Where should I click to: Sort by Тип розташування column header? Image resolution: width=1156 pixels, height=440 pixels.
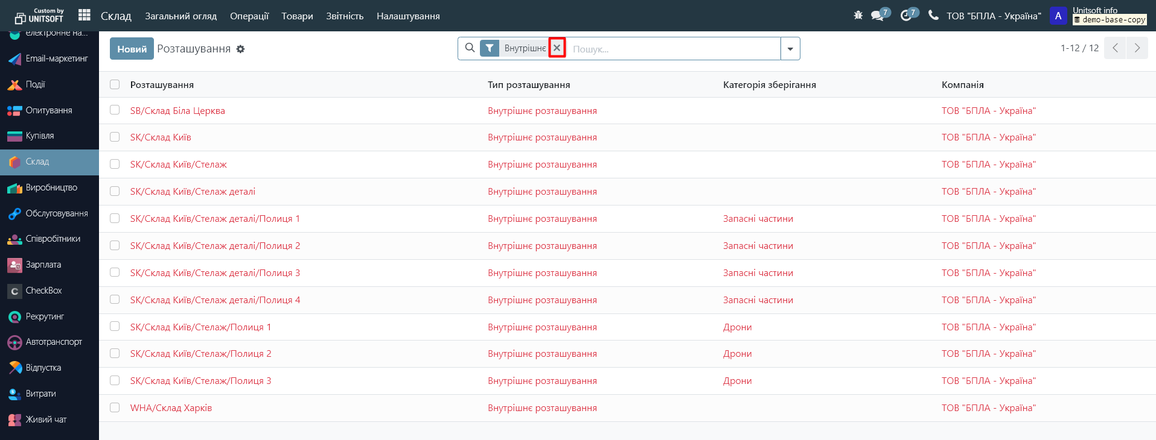[529, 85]
